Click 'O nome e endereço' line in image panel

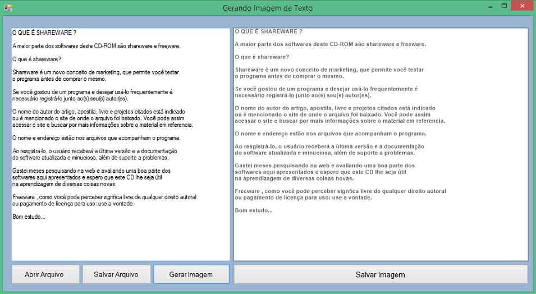pyautogui.click(x=331, y=134)
